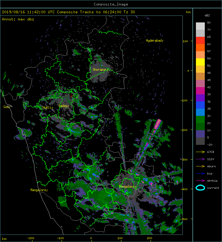Screen dimensions: 222x242
Task: Click the 'Annot: max dbz' annotation text
Action: 18,19
